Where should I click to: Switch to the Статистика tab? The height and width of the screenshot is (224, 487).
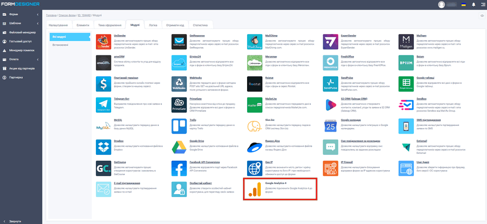point(200,25)
